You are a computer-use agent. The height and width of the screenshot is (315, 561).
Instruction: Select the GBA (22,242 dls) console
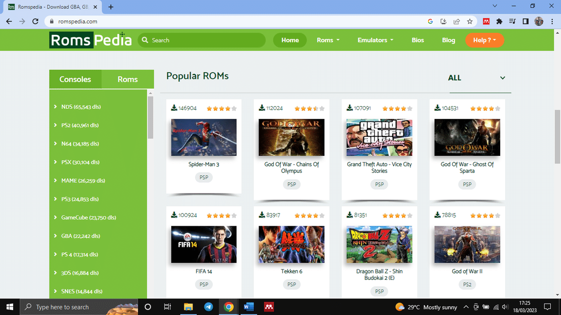tap(80, 236)
